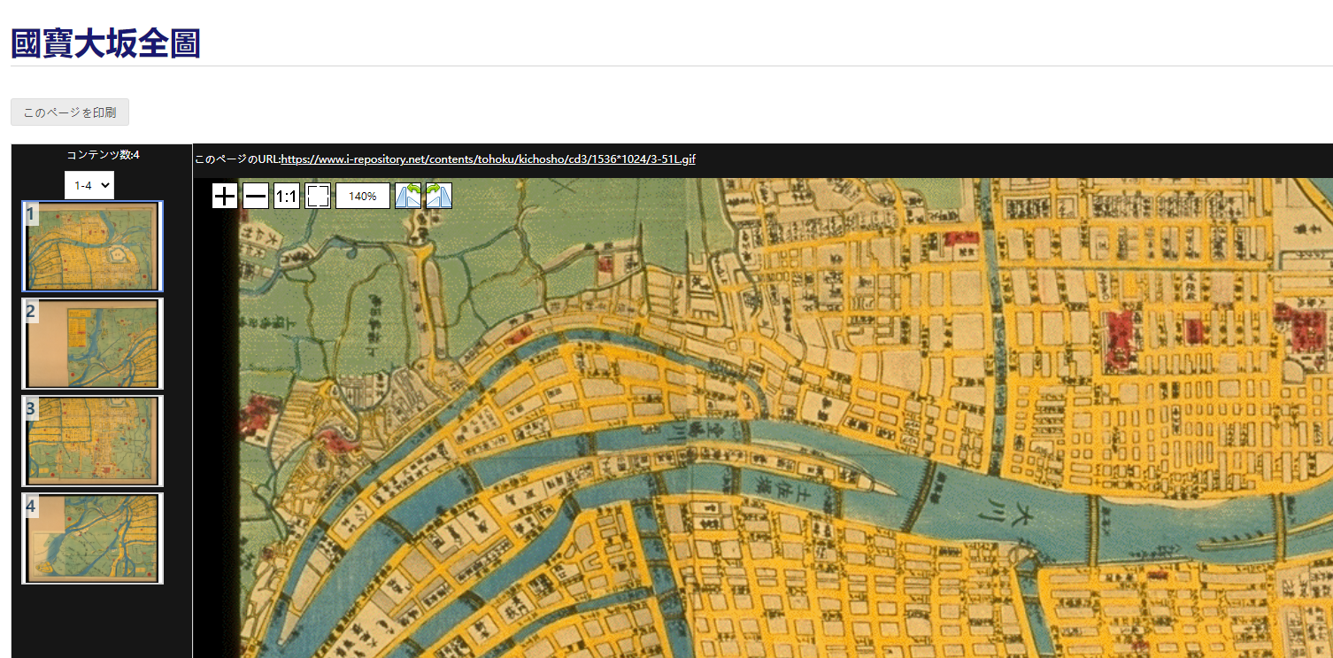
Task: Select thumbnail 2 in the sidebar
Action: pos(93,344)
